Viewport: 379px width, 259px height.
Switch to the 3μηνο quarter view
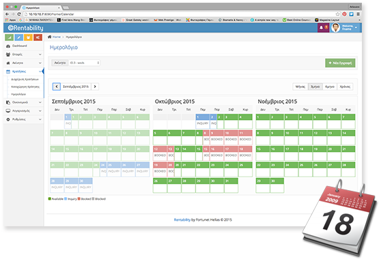click(x=315, y=87)
